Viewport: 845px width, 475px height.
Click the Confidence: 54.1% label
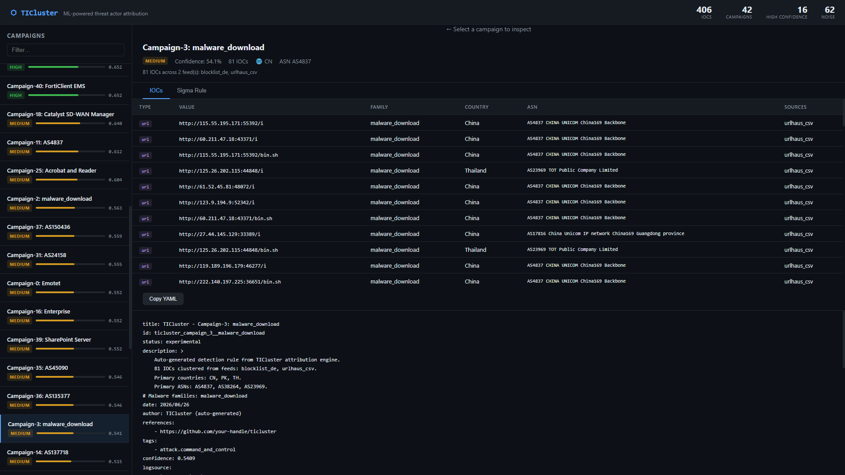pos(198,62)
